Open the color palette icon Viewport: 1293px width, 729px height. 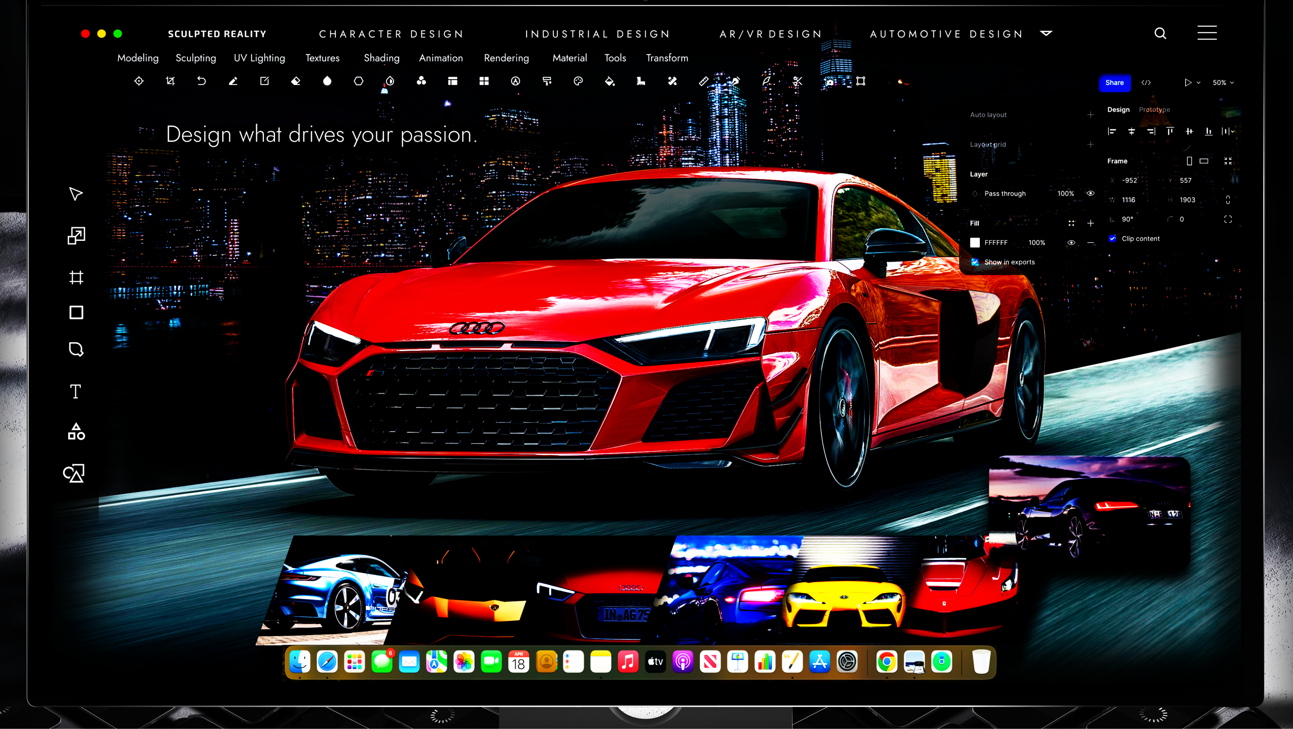pyautogui.click(x=578, y=81)
